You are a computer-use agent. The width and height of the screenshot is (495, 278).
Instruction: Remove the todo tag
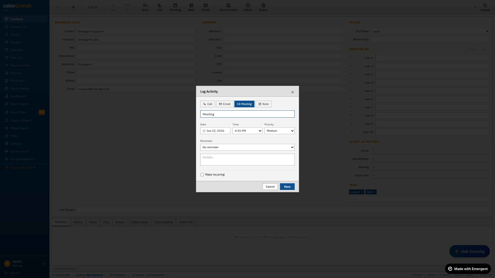pyautogui.click(x=374, y=192)
